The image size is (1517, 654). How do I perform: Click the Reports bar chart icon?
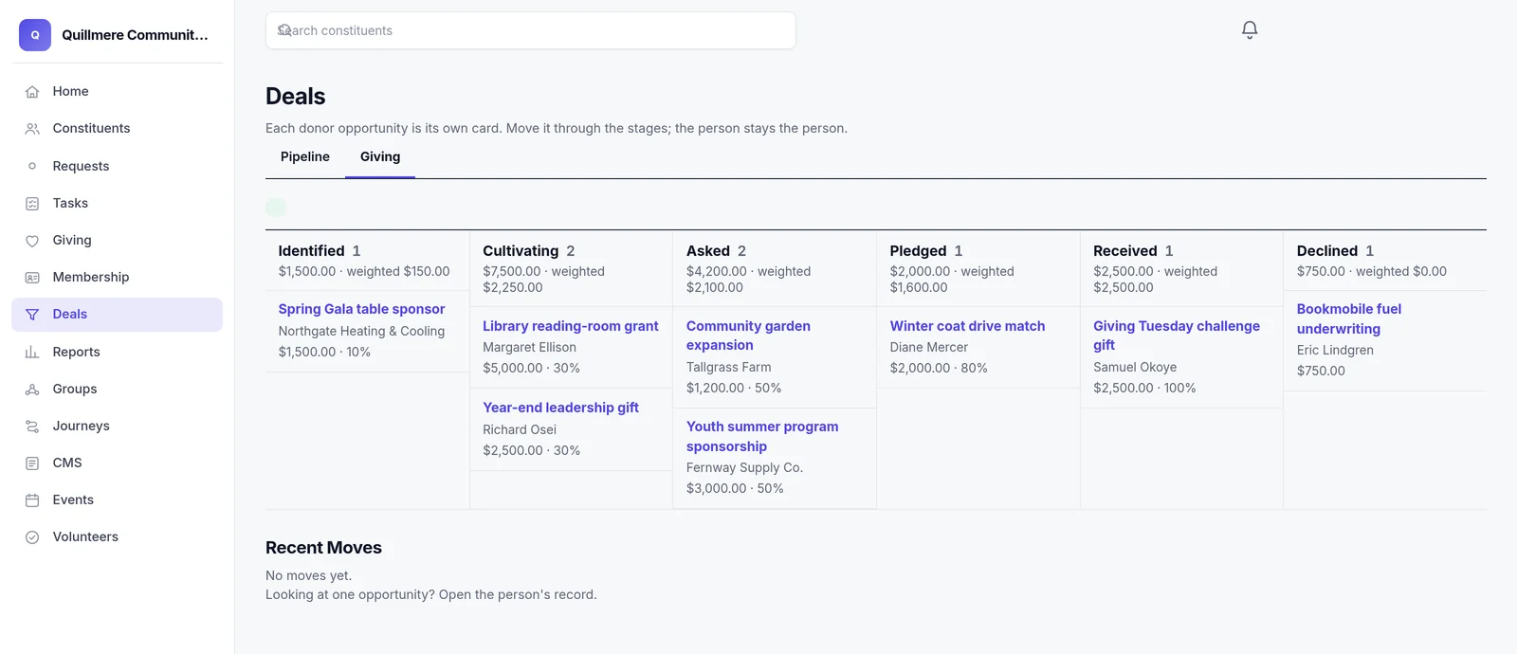32,353
